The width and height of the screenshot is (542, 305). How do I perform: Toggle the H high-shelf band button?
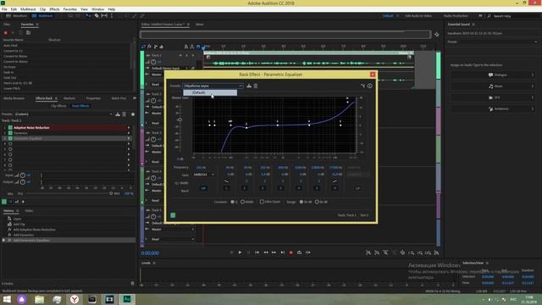(x=335, y=188)
